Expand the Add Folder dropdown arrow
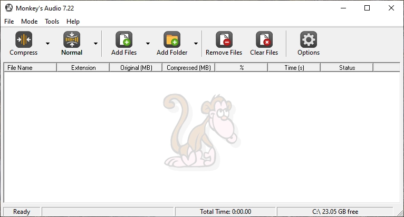 tap(196, 44)
